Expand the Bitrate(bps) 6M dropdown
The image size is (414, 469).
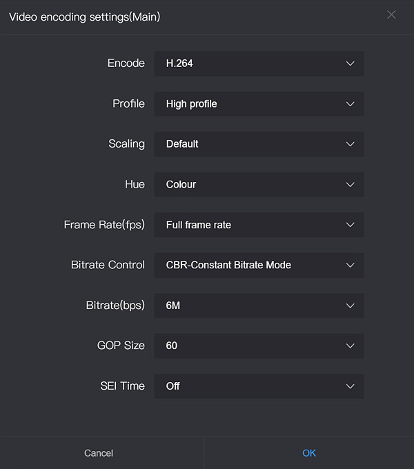click(x=258, y=306)
